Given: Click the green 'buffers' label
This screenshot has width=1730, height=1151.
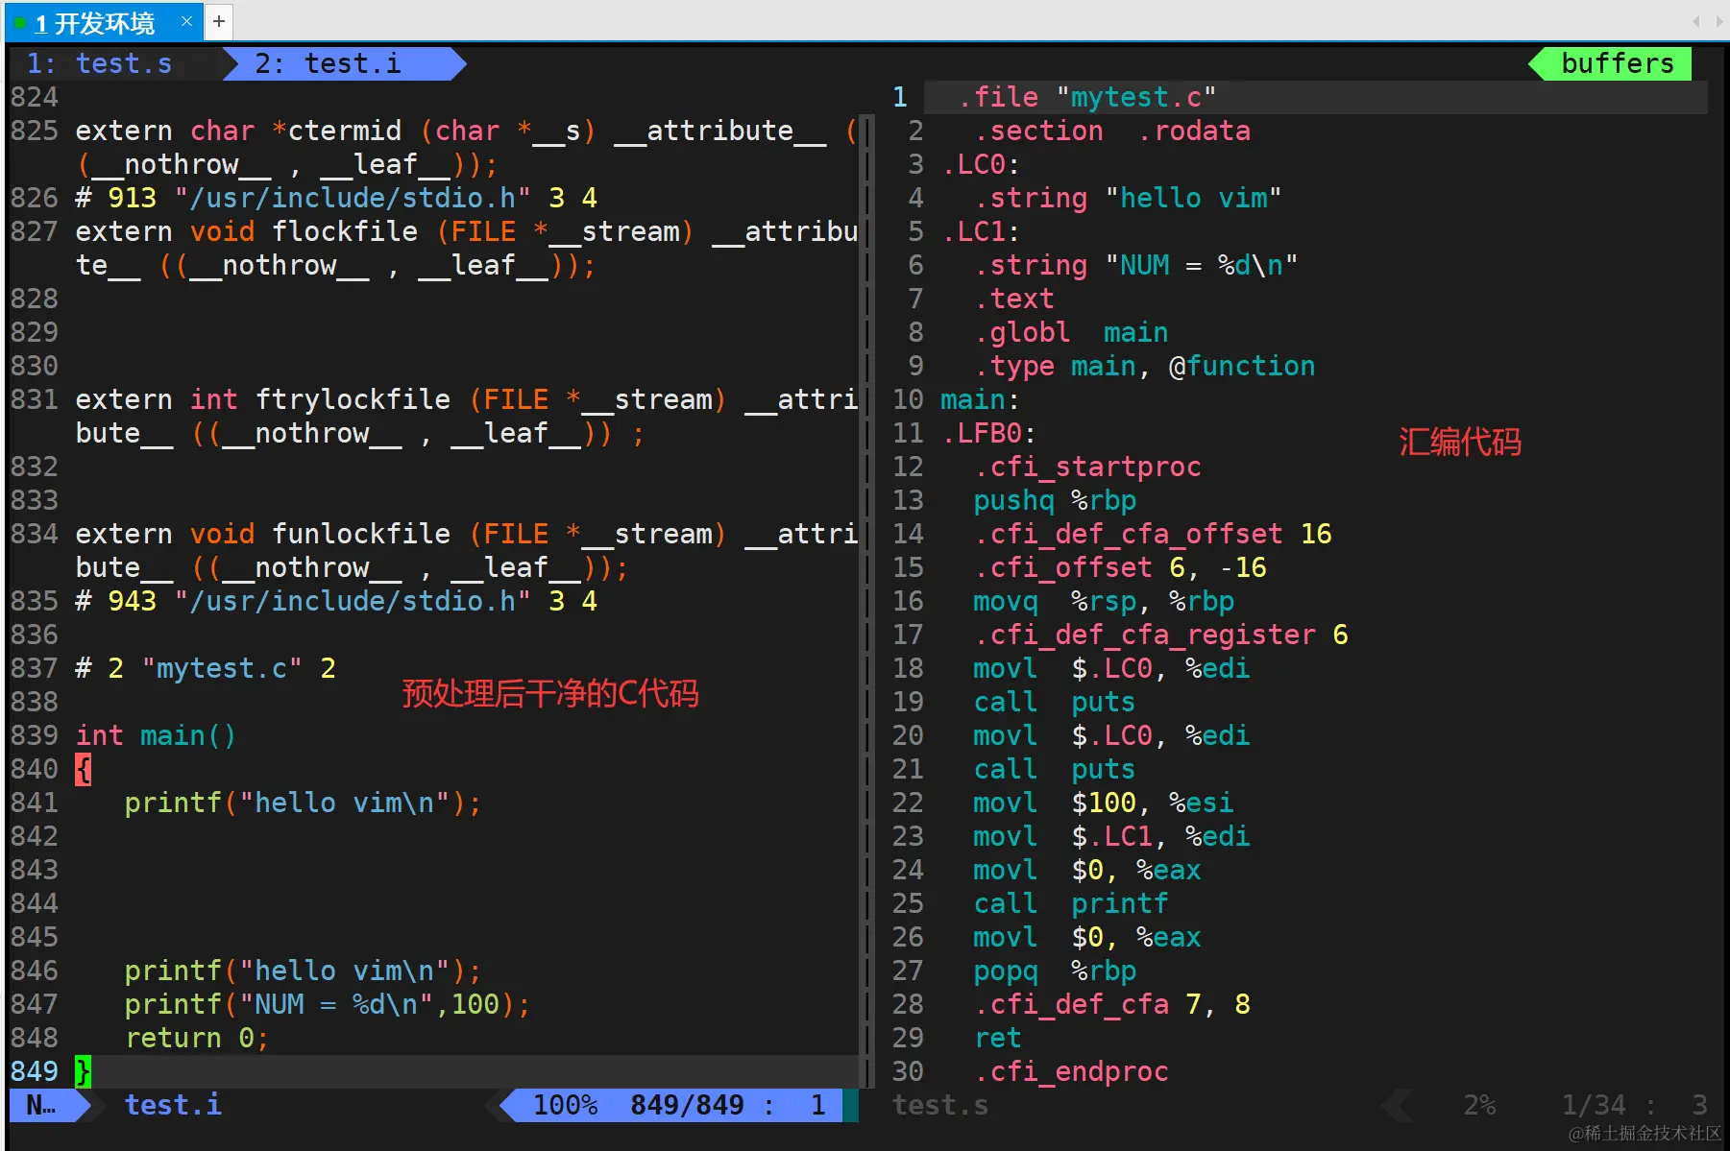Looking at the screenshot, I should click(1618, 63).
